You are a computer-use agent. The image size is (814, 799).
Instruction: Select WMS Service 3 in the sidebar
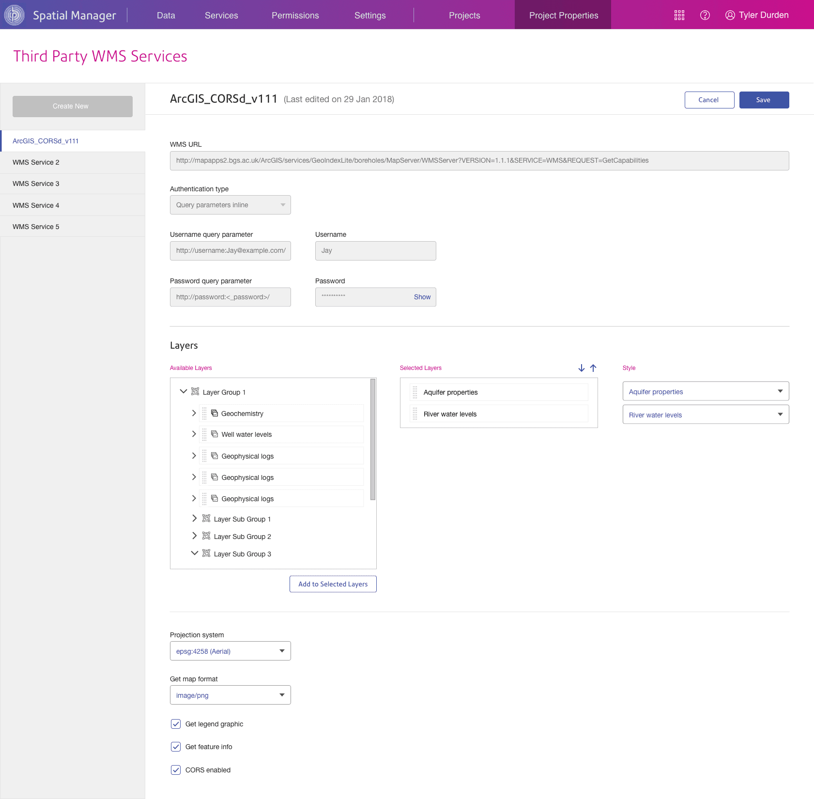tap(36, 184)
